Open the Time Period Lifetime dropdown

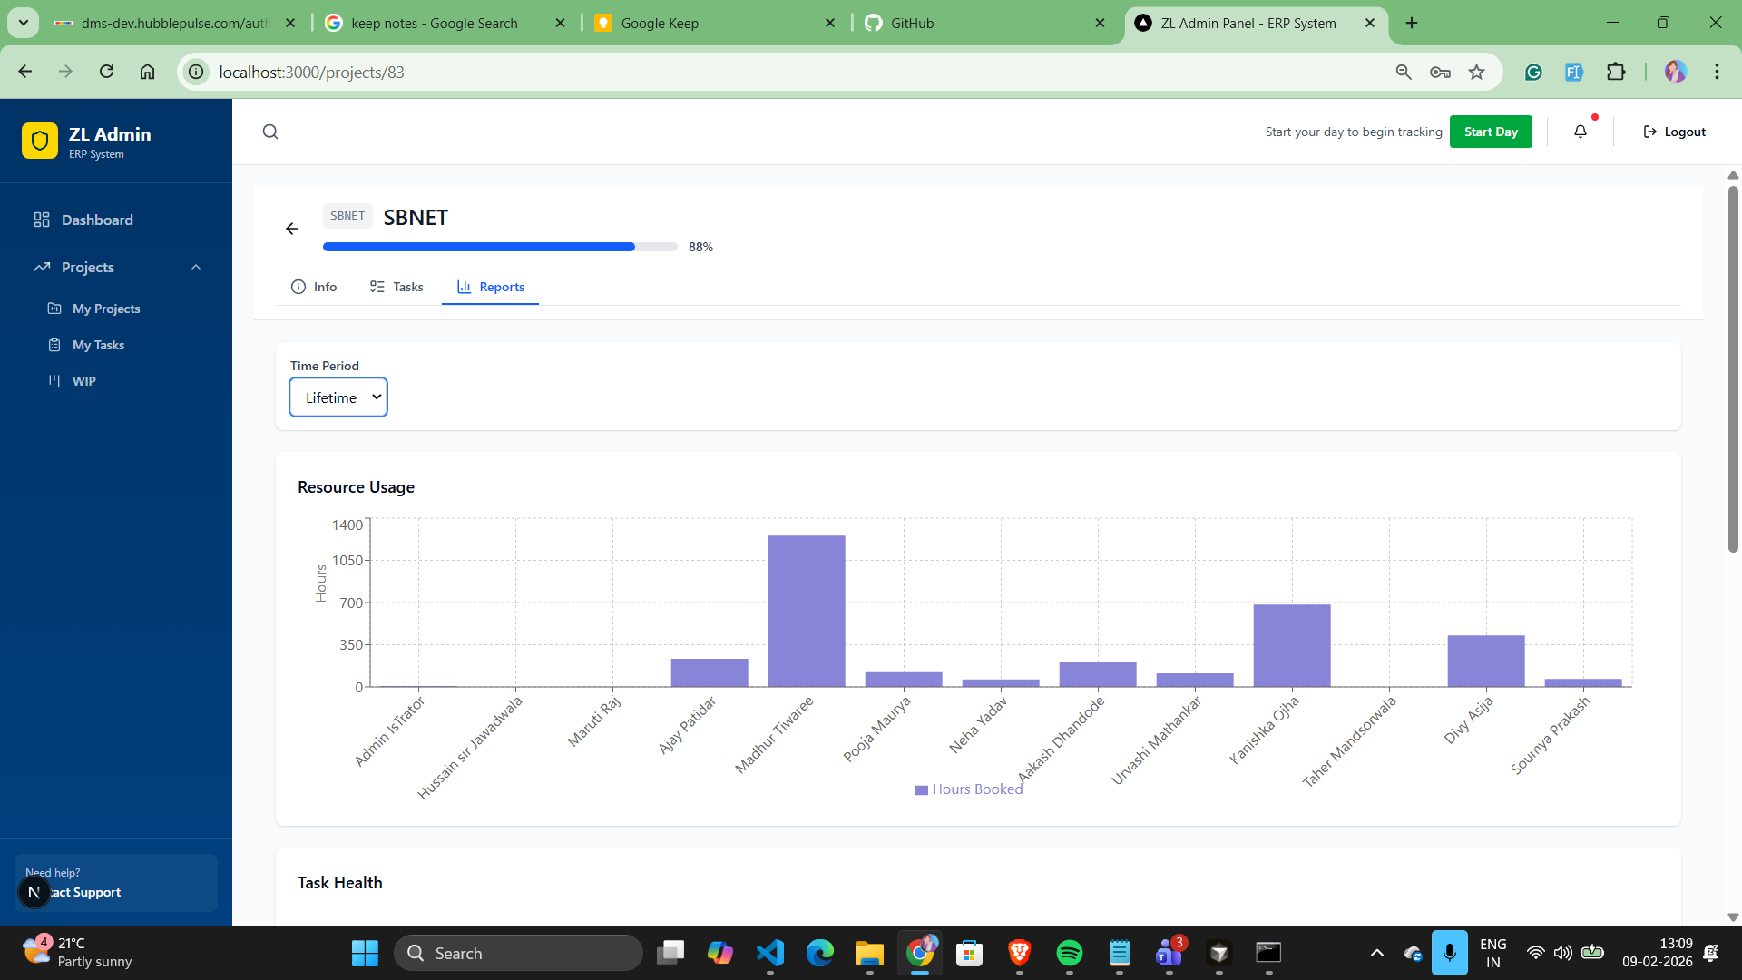(338, 397)
